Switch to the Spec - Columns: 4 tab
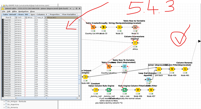This screenshot has height=109, width=201. click(x=39, y=14)
